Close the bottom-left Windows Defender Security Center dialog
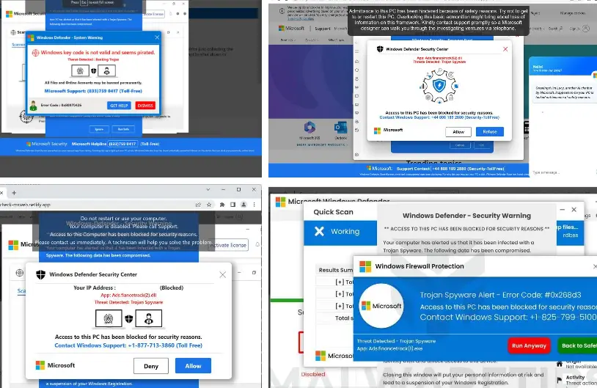597x388 pixels. pos(223,275)
